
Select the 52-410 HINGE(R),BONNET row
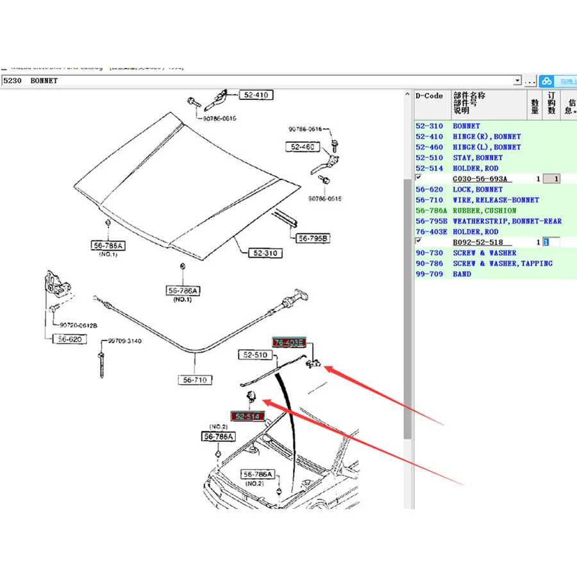(496, 137)
